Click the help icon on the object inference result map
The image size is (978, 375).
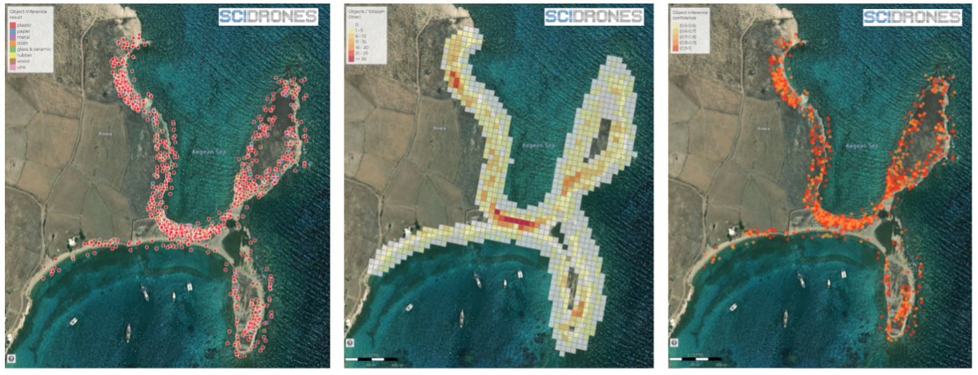[11, 358]
